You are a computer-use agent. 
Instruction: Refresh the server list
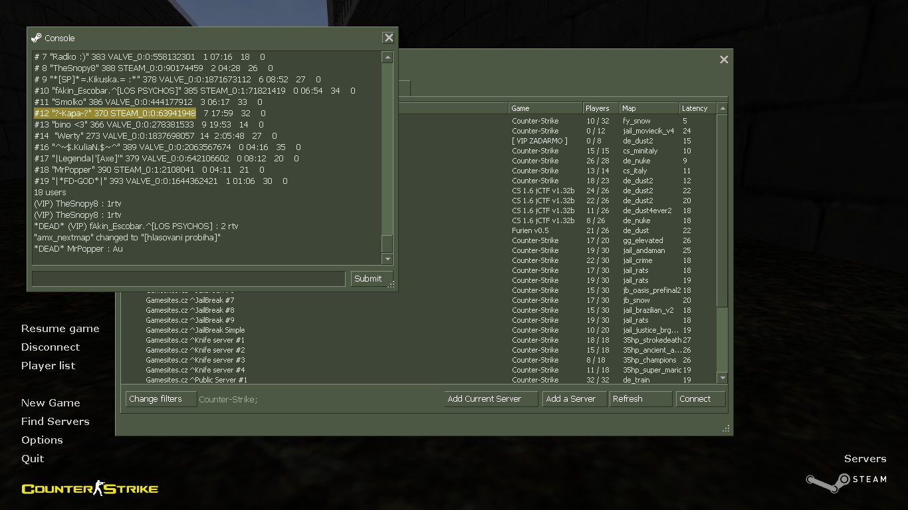point(641,399)
